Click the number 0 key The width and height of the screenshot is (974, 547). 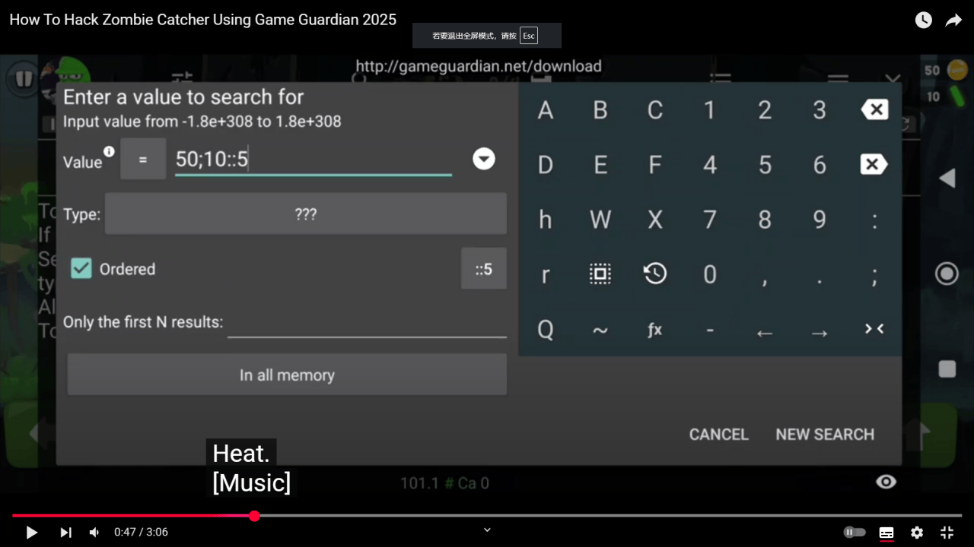point(710,274)
